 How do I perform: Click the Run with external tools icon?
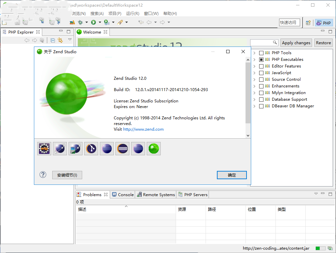(107, 22)
